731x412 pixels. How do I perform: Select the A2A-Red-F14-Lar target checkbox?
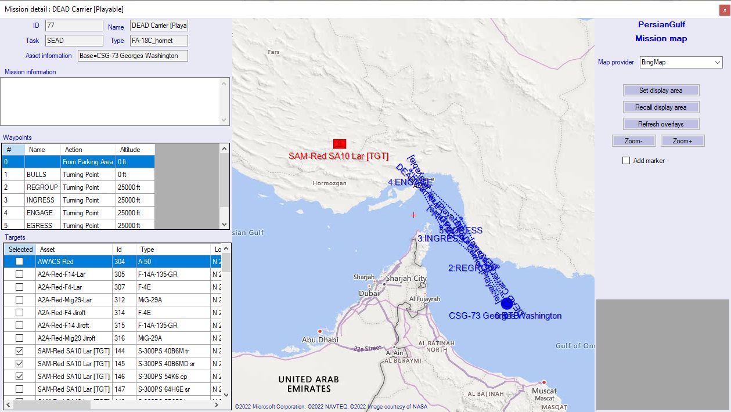click(x=20, y=274)
